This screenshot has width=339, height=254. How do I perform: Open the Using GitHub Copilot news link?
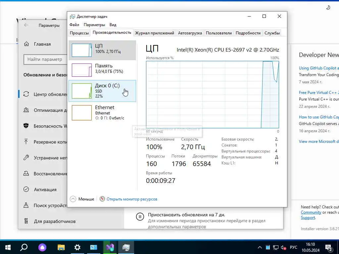point(319,68)
